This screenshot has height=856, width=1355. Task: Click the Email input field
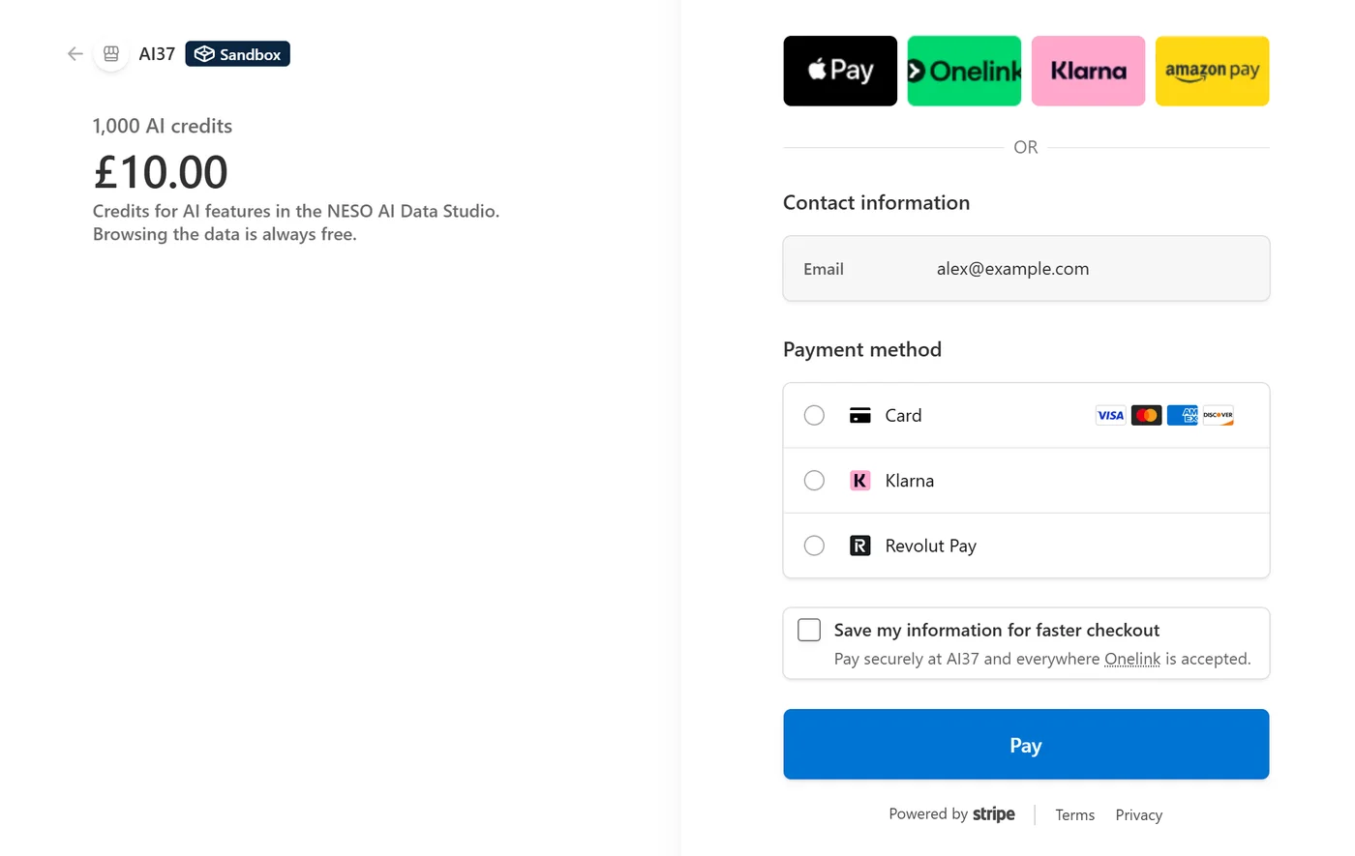click(1026, 269)
